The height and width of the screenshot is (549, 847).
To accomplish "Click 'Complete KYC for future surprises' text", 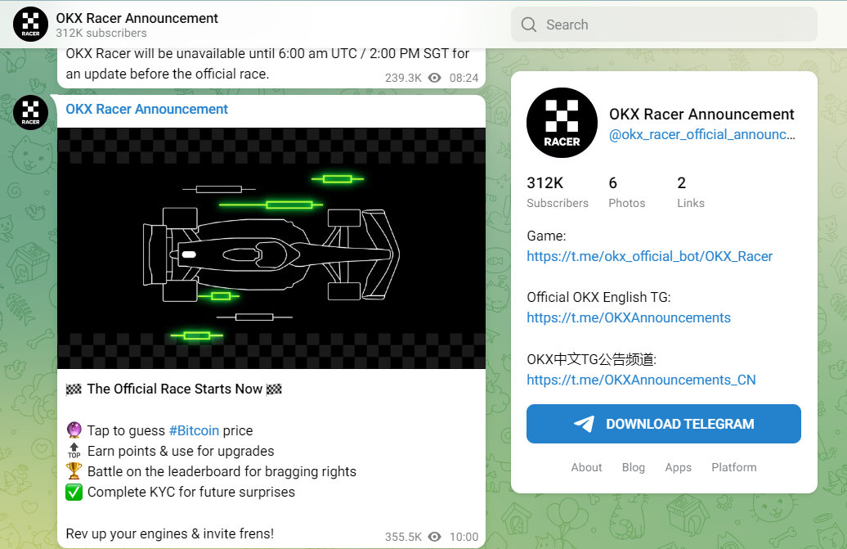I will pyautogui.click(x=191, y=493).
